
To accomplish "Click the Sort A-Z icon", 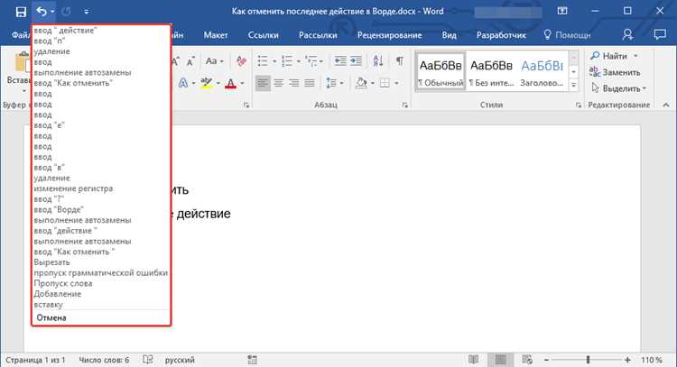I will 378,60.
